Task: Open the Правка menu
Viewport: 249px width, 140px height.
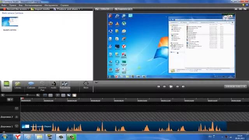Action: (x=12, y=5)
